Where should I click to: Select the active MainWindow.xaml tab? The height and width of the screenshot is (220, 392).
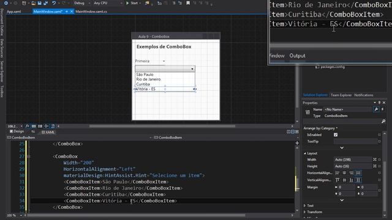pyautogui.click(x=48, y=12)
